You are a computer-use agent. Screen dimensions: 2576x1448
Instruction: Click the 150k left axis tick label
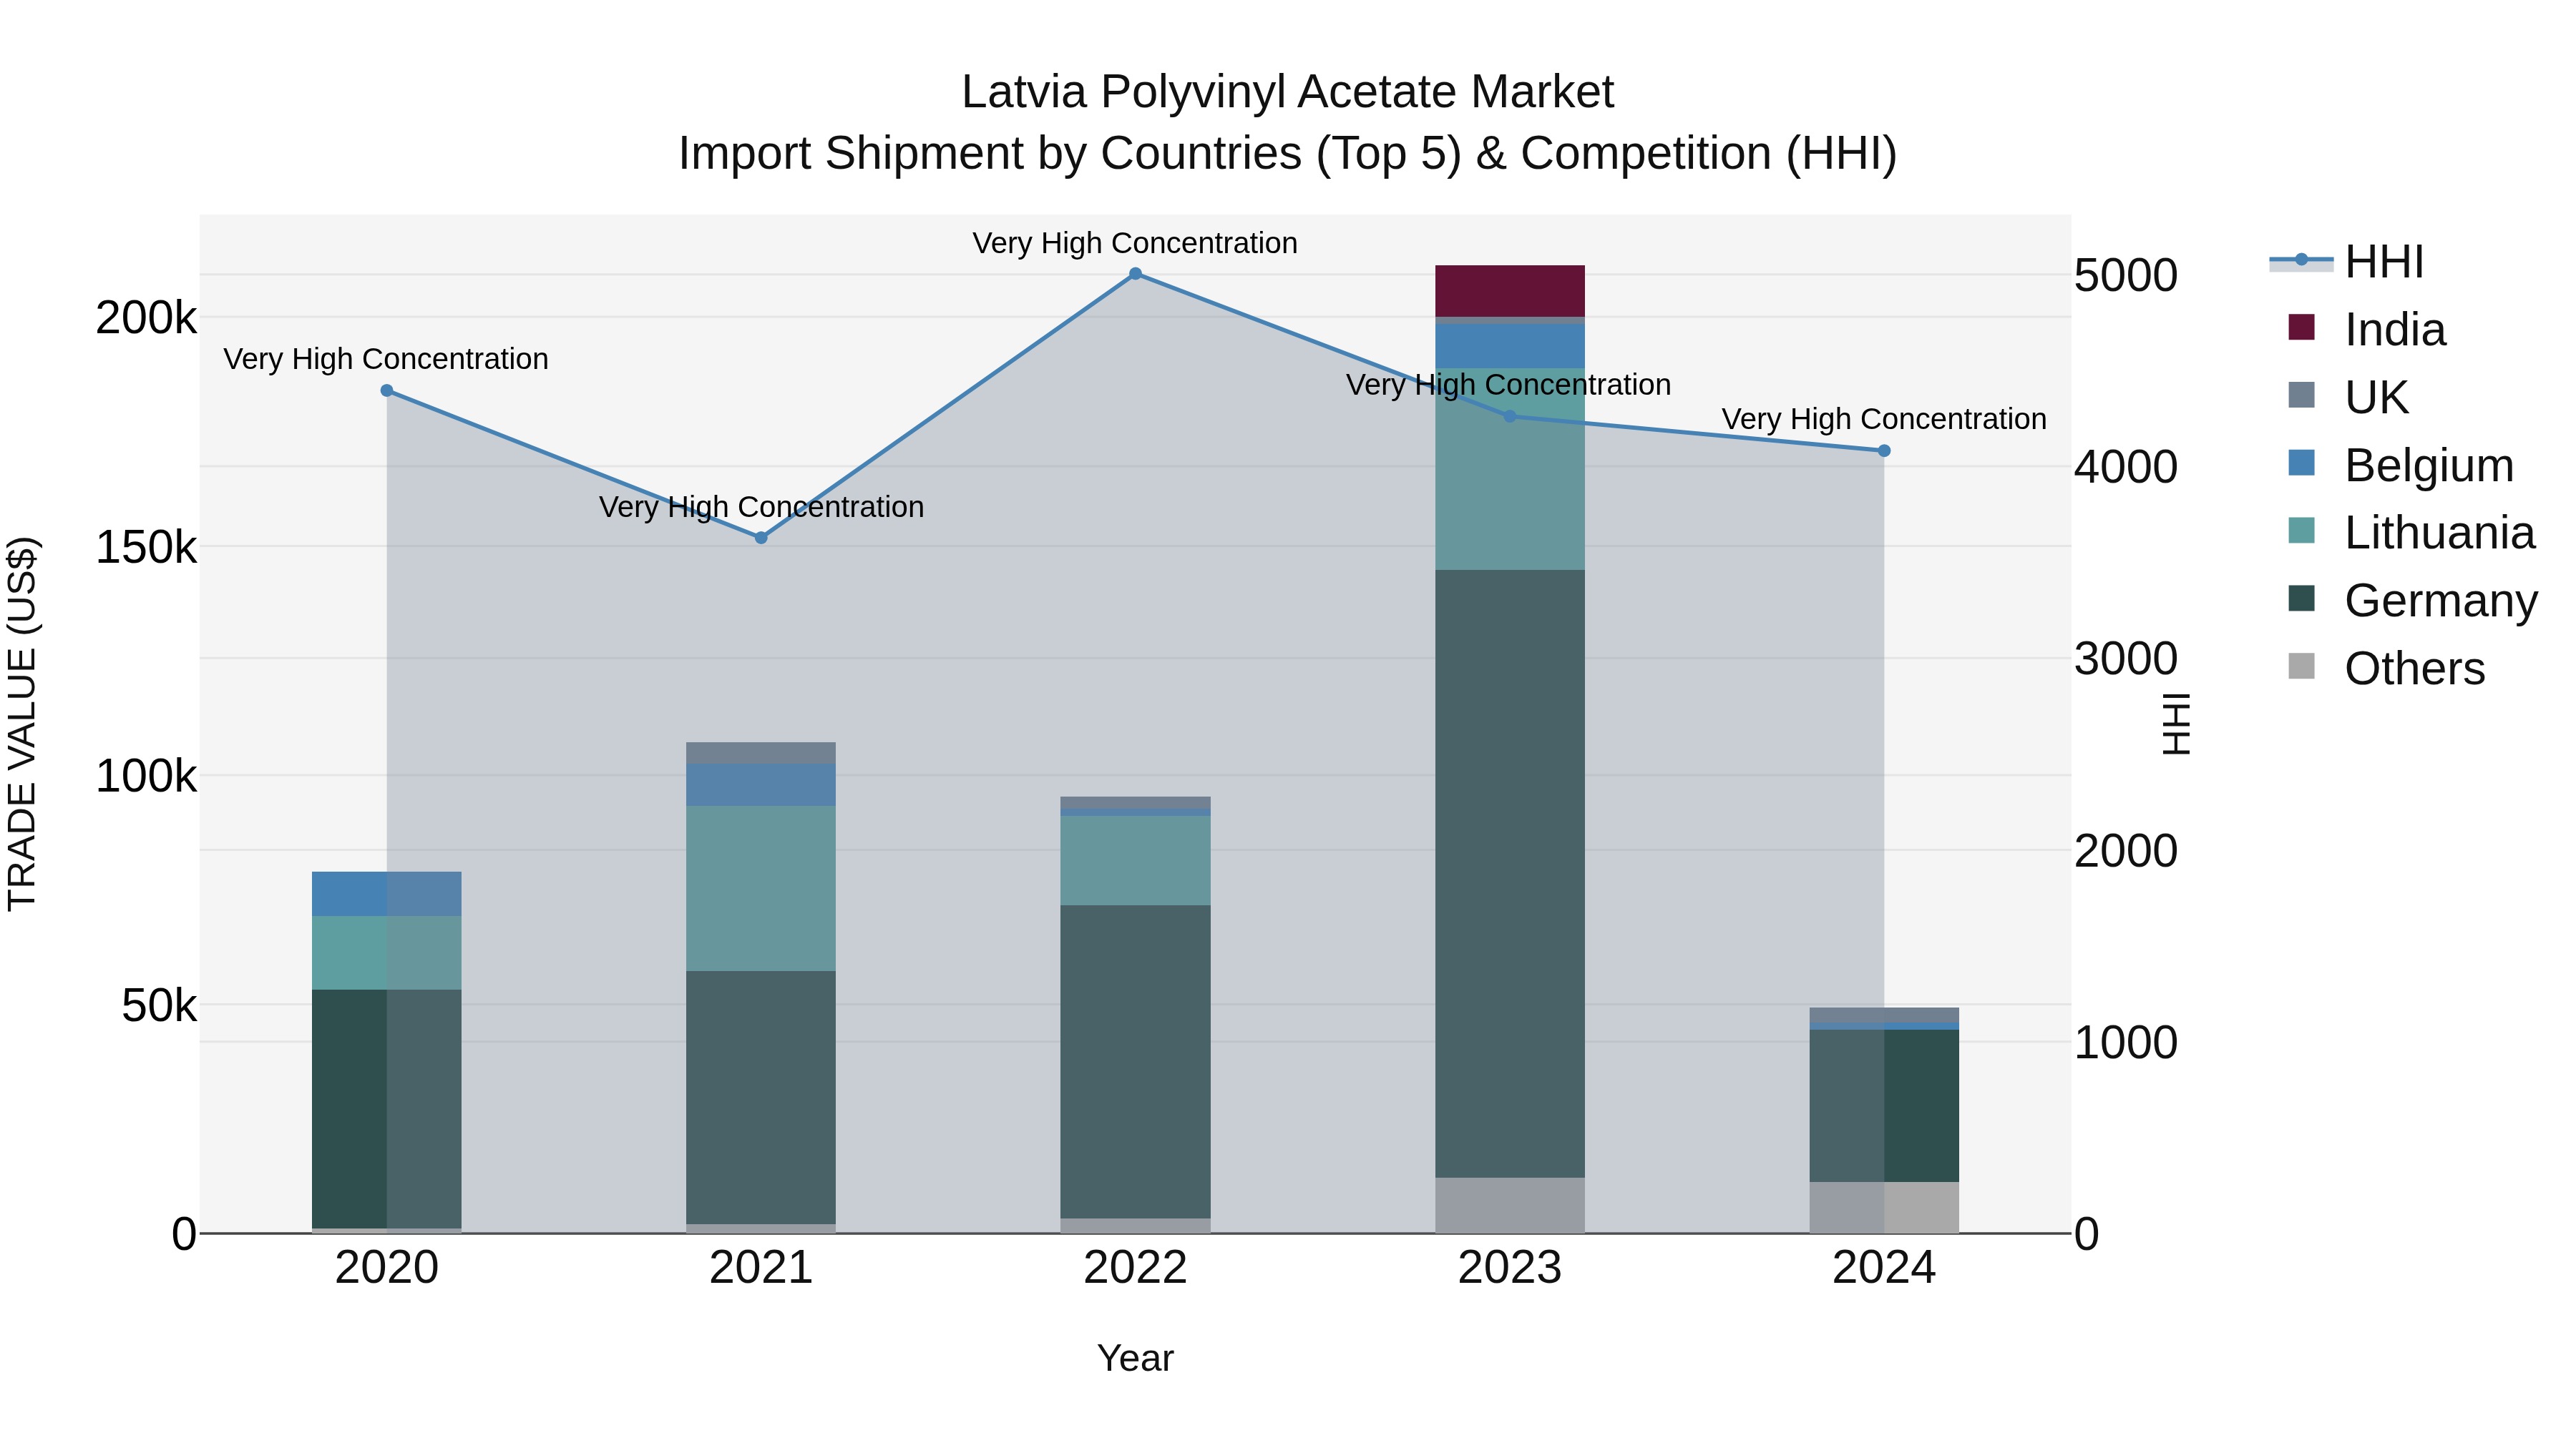pos(146,548)
